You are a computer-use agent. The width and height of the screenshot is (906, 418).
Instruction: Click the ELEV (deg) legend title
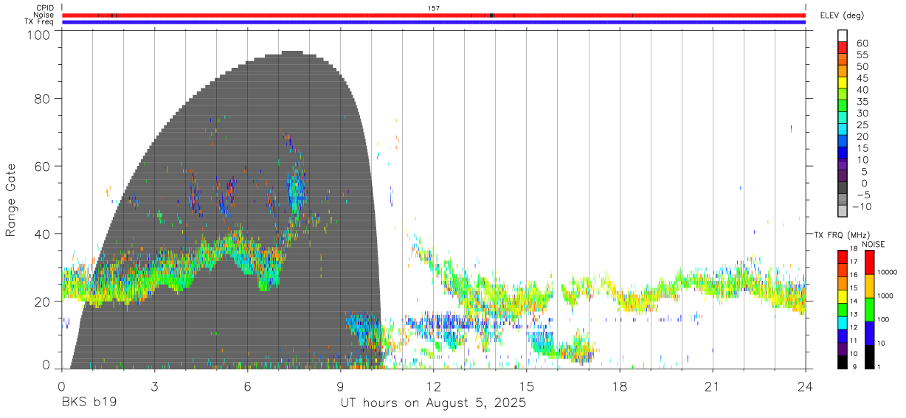[843, 15]
